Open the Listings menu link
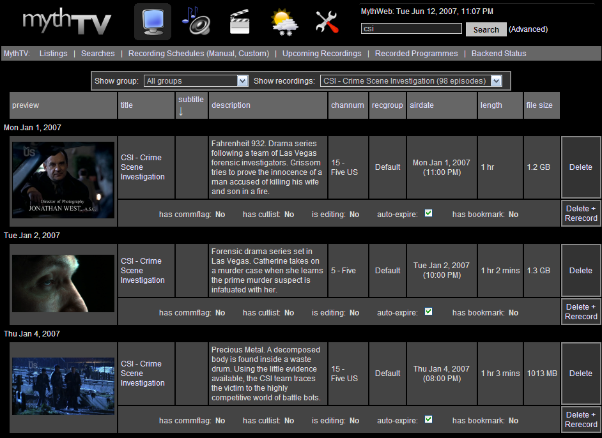The width and height of the screenshot is (602, 438). click(x=54, y=53)
